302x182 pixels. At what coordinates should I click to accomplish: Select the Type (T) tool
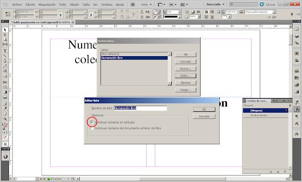5,51
